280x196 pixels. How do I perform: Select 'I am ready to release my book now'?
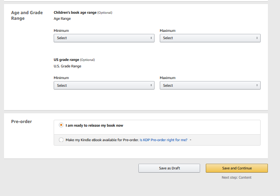click(x=61, y=125)
